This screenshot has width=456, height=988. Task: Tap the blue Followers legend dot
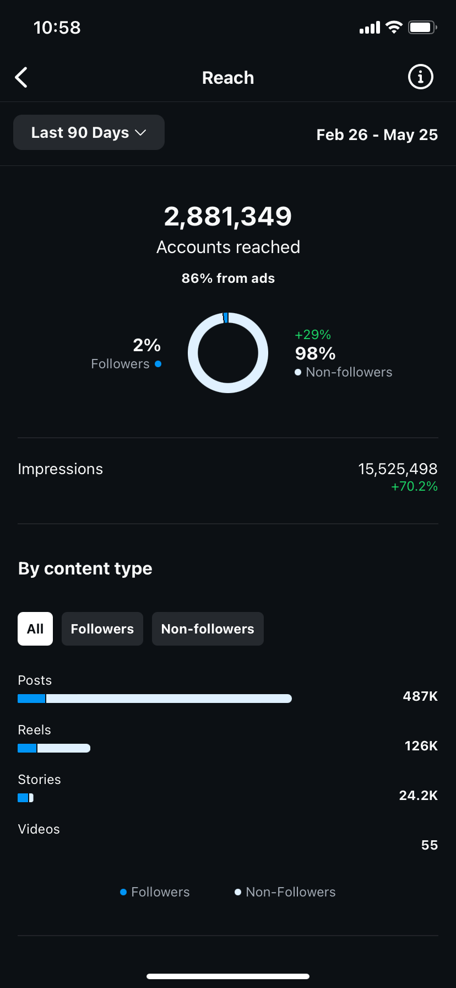pos(123,892)
